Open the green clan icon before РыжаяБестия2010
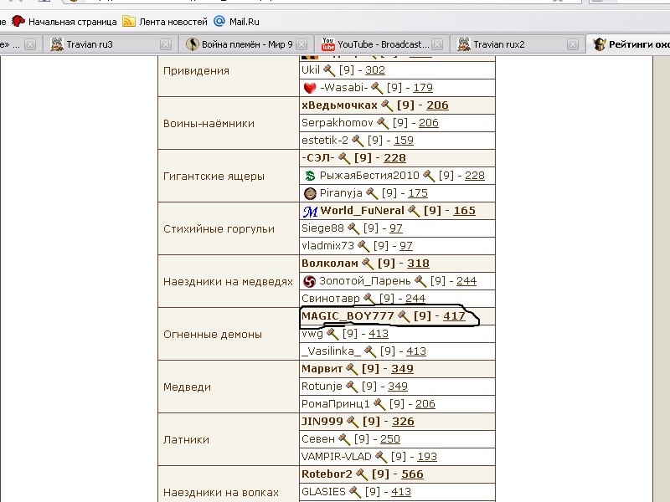The image size is (670, 502). coord(310,176)
